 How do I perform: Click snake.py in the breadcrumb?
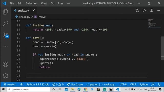pos(25,17)
